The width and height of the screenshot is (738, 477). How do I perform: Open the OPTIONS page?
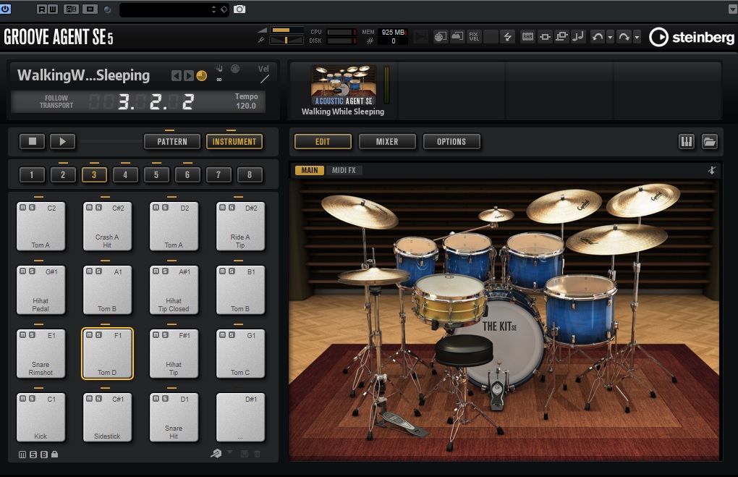click(x=451, y=142)
